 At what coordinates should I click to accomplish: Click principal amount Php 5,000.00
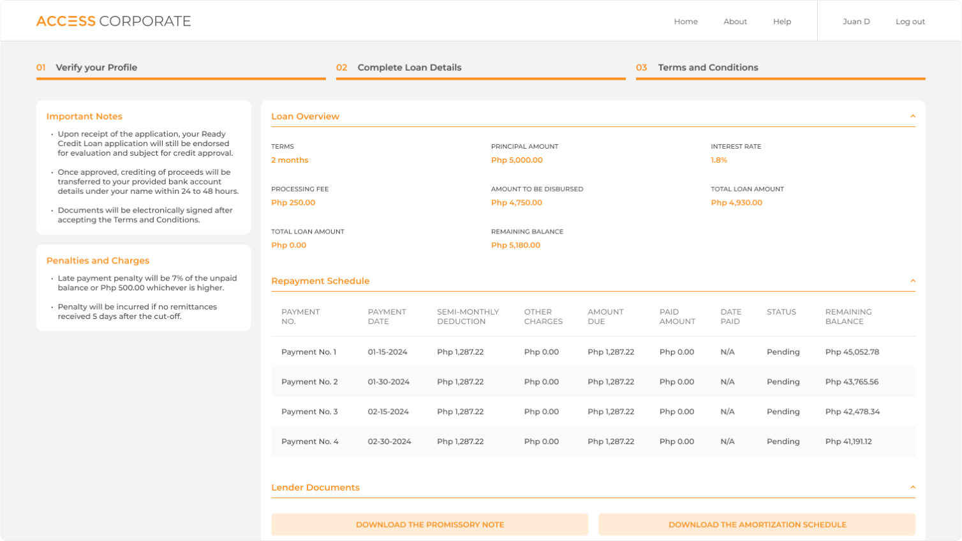(517, 160)
